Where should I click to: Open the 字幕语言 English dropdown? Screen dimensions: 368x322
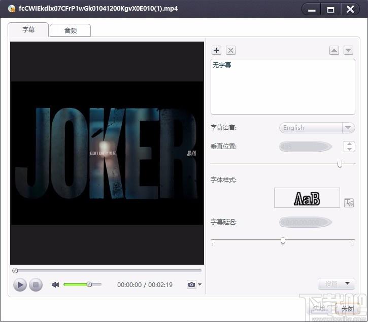[x=317, y=128]
